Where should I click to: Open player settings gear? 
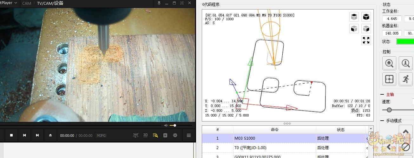point(175,135)
